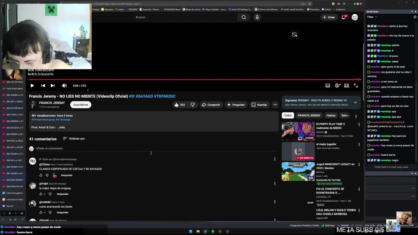
Task: Open options for LOLO, MELIAN Y BAULO video
Action: point(359,211)
